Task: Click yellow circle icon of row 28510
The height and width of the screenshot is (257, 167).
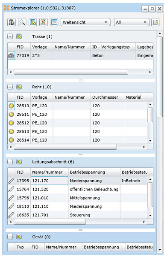Action: 11,106
